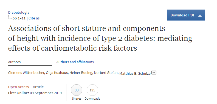This screenshot has width=217, height=104.
Task: Select the Authors tab
Action: (x=14, y=62)
